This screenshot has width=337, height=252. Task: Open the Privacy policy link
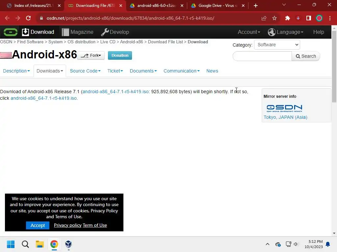pyautogui.click(x=68, y=225)
